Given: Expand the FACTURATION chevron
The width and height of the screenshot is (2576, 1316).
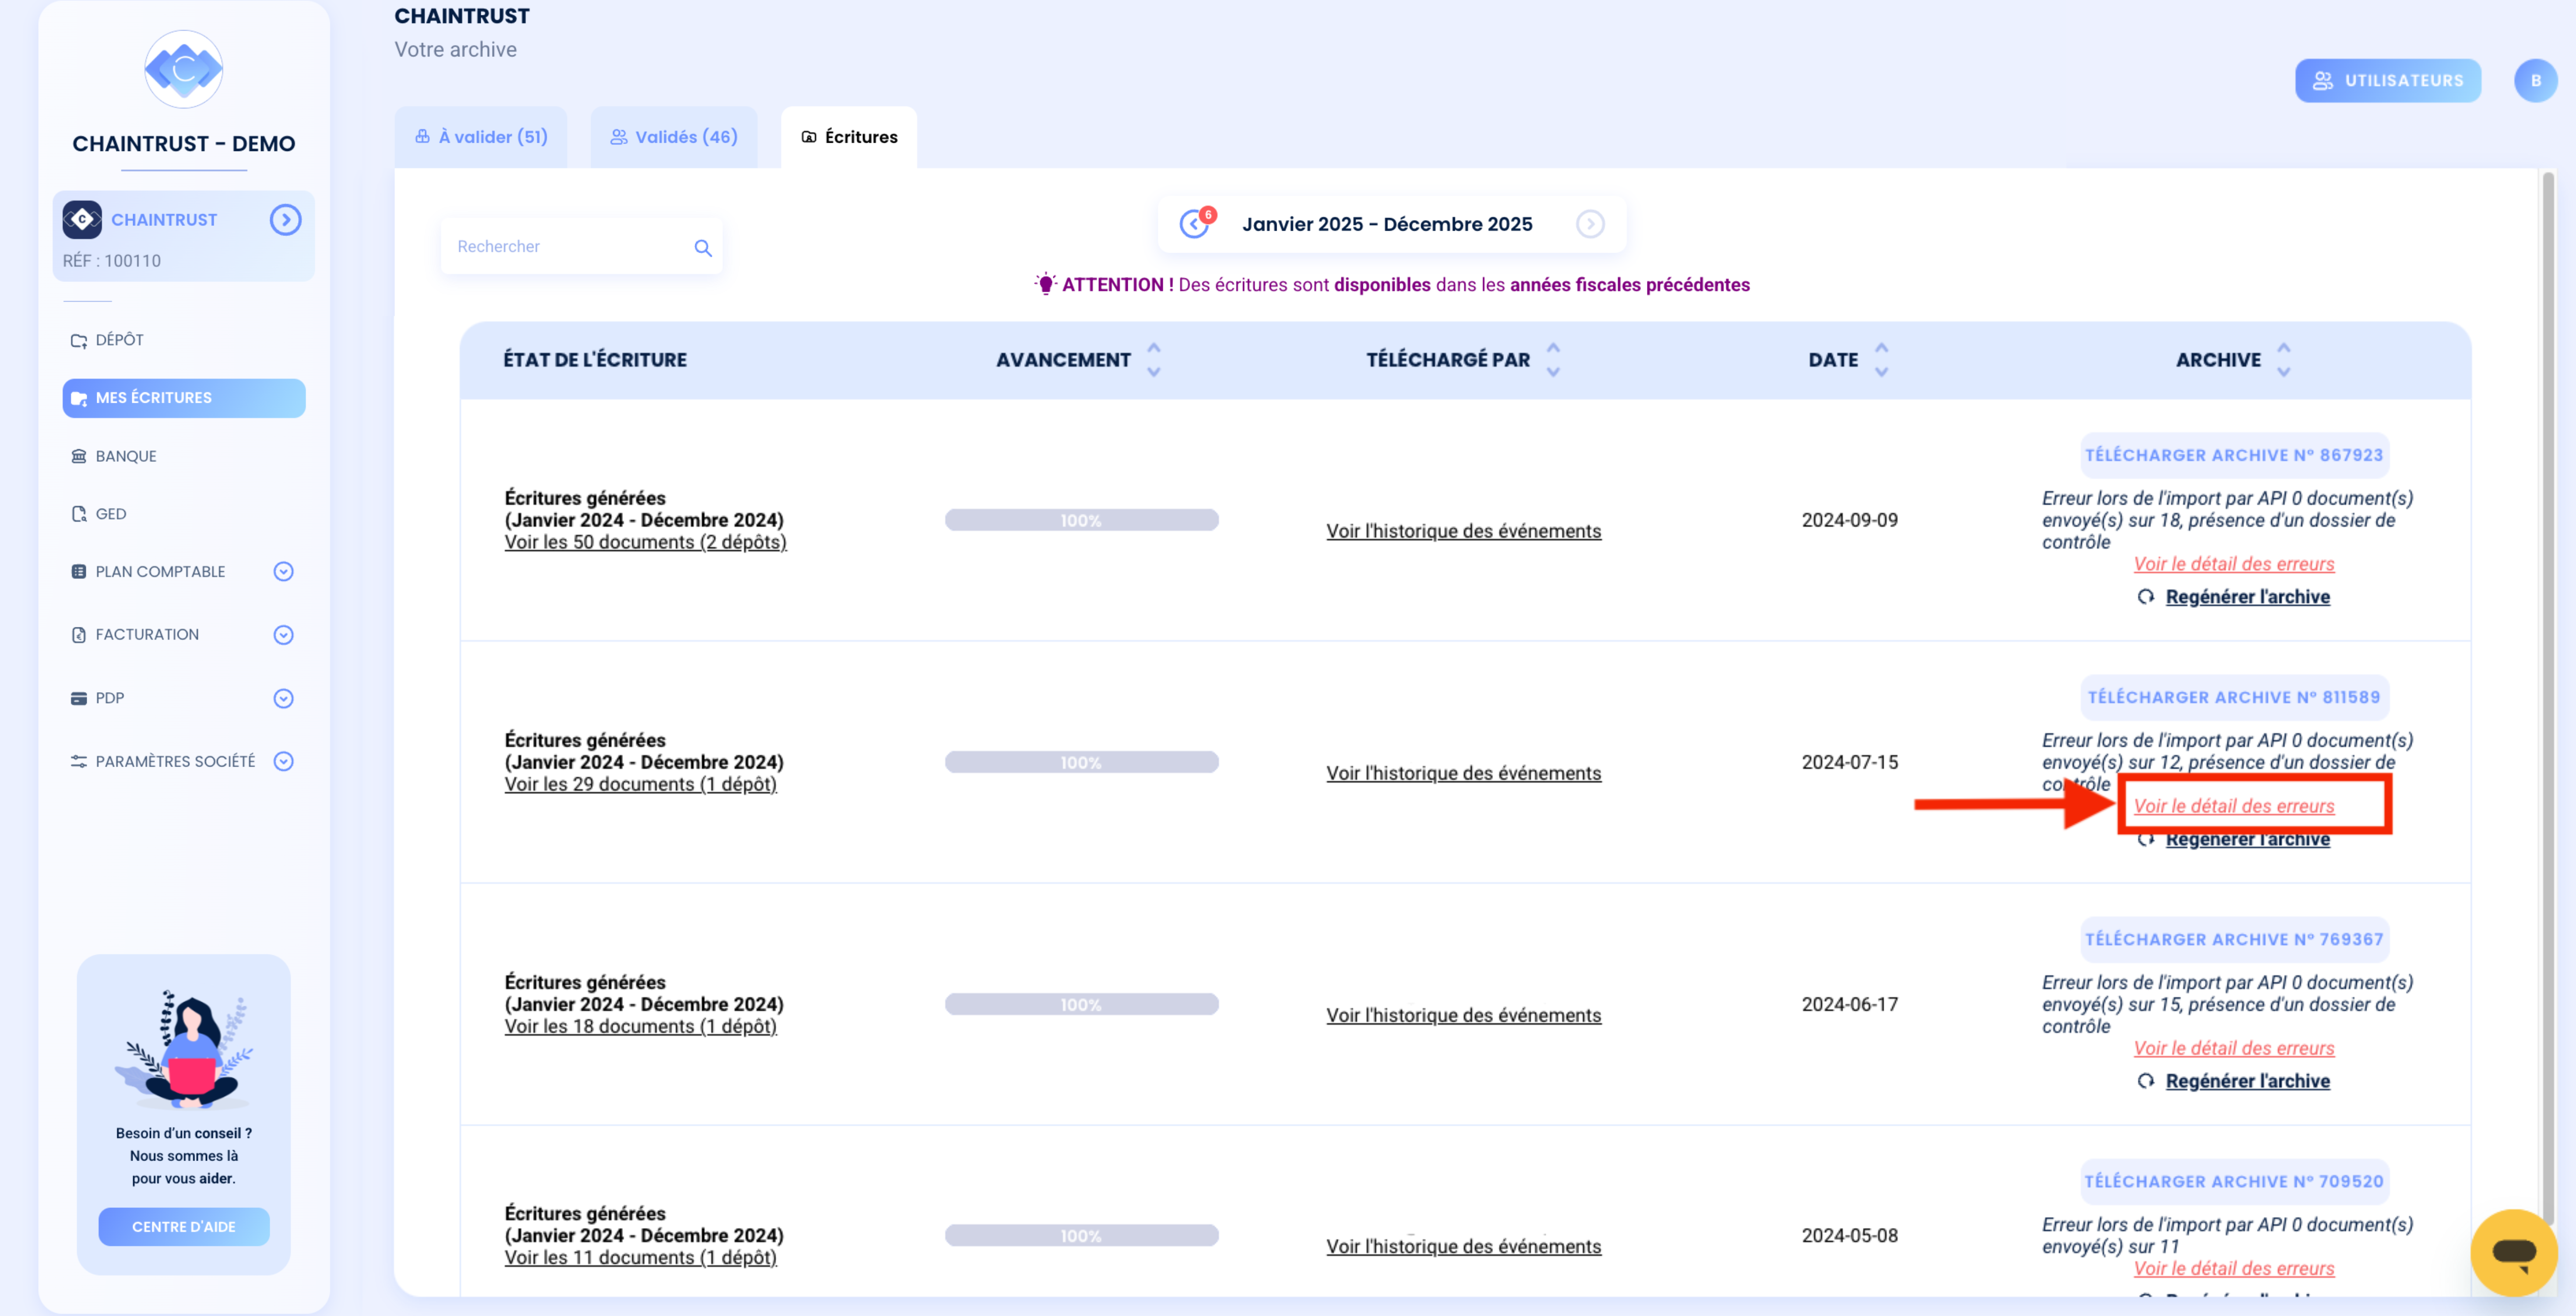Looking at the screenshot, I should [284, 635].
